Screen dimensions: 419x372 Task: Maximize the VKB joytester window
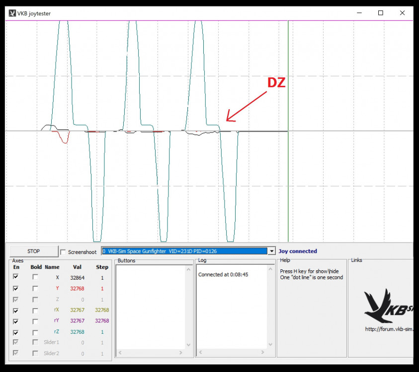(x=381, y=13)
